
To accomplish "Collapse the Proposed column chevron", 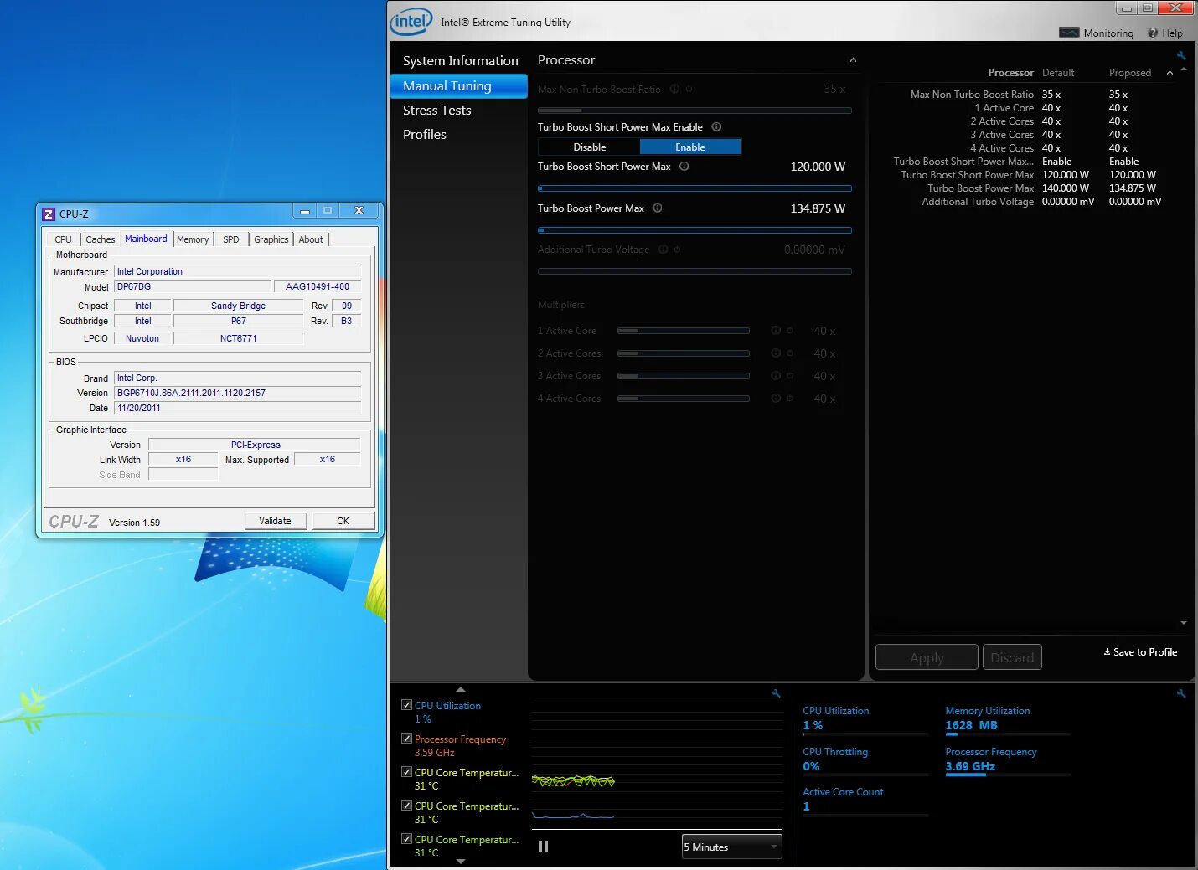I will (1170, 73).
